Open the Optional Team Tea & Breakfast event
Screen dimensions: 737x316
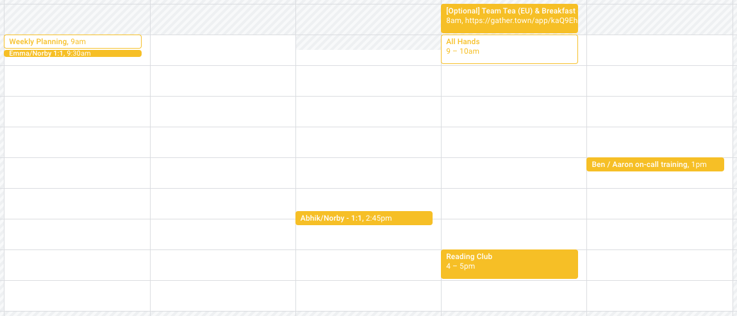509,12
